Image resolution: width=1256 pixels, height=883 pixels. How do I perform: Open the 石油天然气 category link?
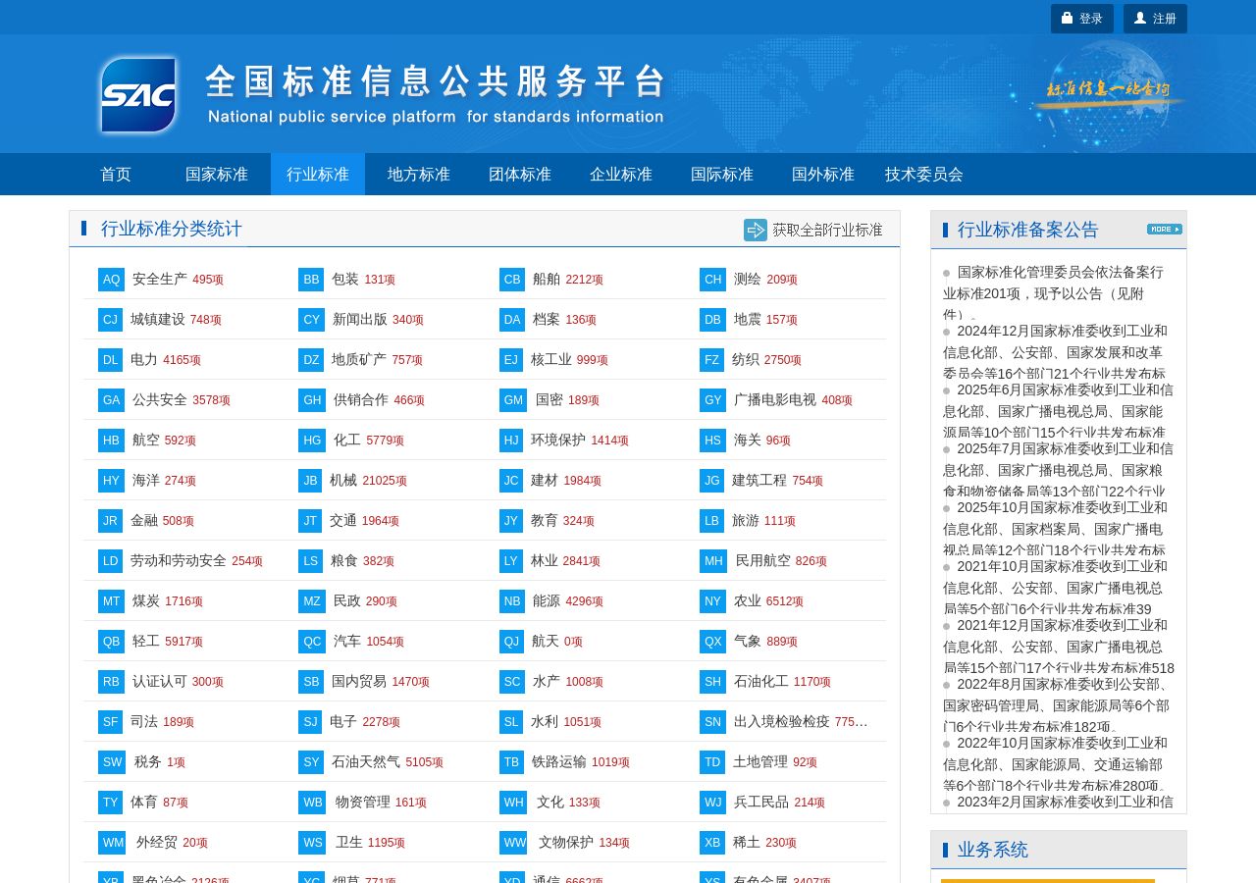pyautogui.click(x=366, y=762)
